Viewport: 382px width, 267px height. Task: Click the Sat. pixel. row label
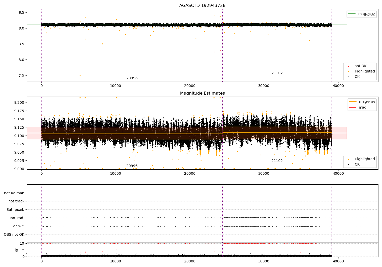(x=16, y=210)
